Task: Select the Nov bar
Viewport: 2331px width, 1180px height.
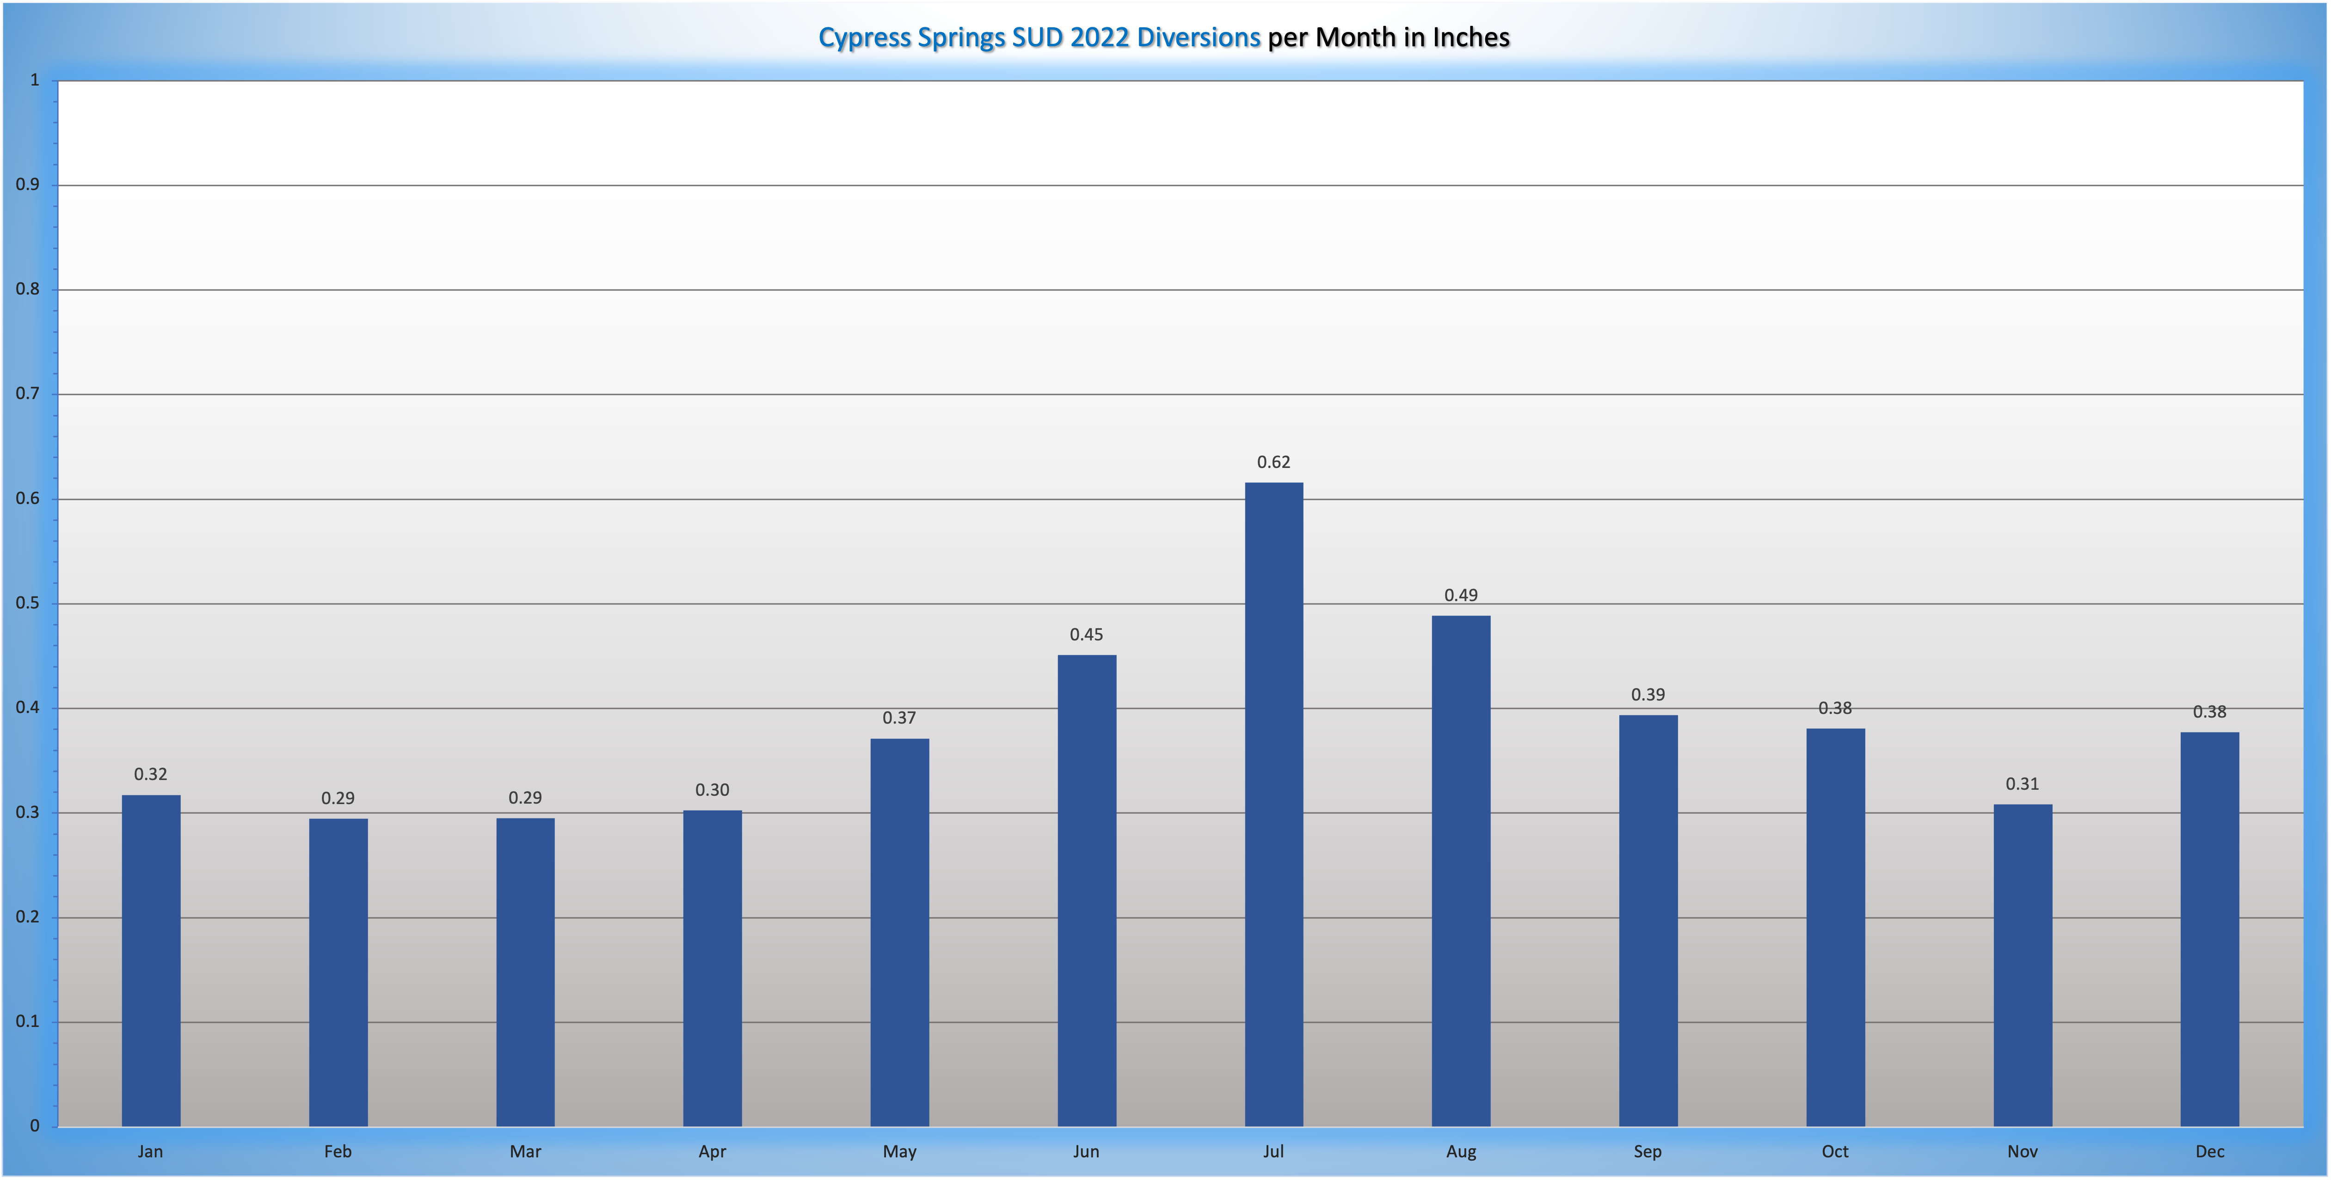Action: coord(2023,965)
